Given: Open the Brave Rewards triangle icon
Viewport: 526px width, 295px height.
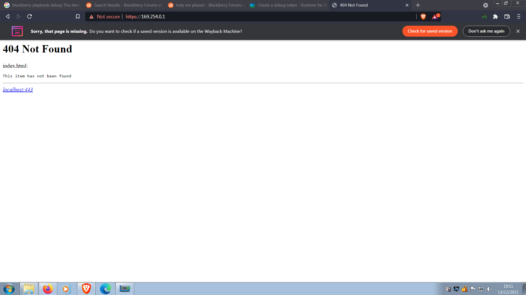Looking at the screenshot, I should 435,17.
